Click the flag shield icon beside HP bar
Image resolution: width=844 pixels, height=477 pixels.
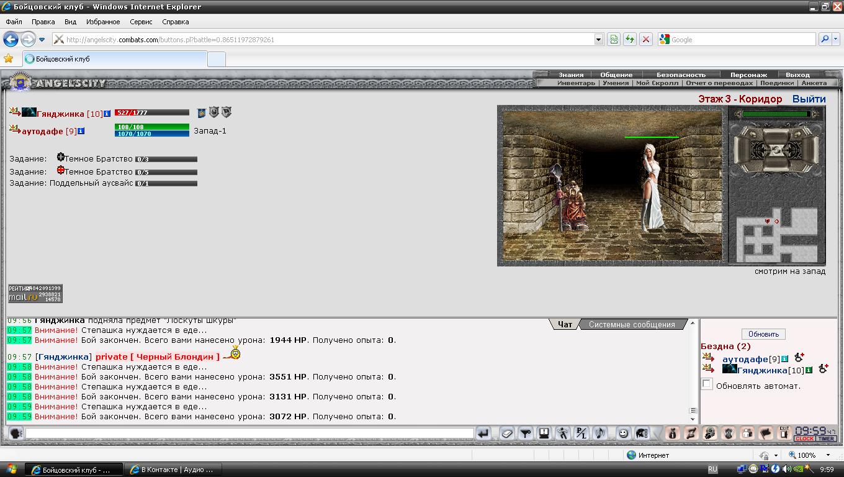point(227,112)
